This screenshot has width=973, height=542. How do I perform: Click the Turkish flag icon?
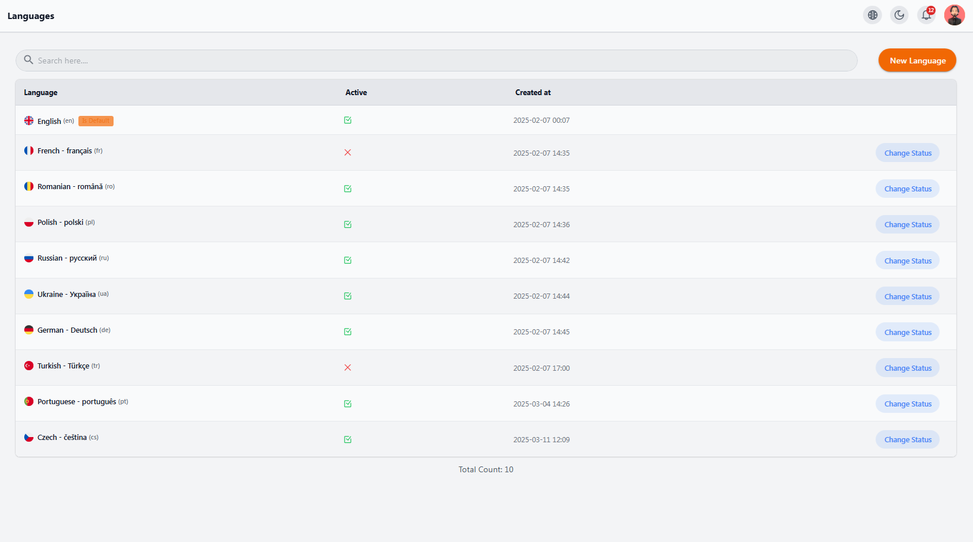[x=29, y=366]
